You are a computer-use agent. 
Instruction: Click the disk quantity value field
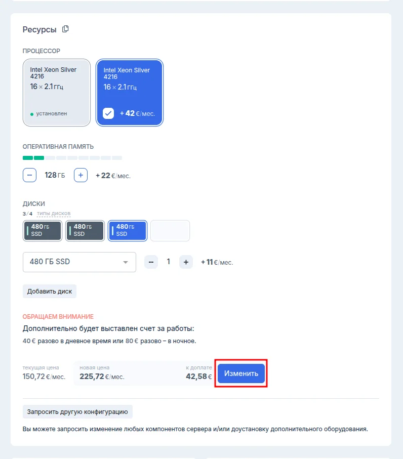[169, 262]
